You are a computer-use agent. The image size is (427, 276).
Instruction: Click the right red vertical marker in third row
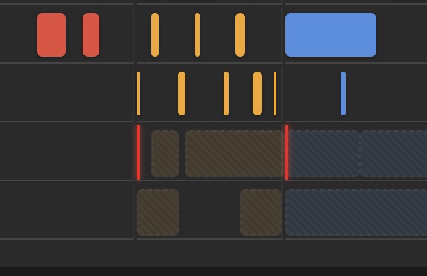point(287,152)
